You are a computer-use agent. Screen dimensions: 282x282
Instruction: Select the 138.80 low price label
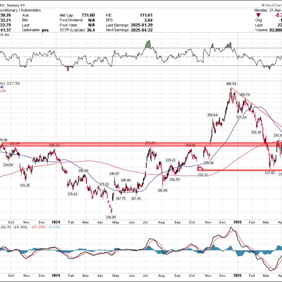pos(111,217)
